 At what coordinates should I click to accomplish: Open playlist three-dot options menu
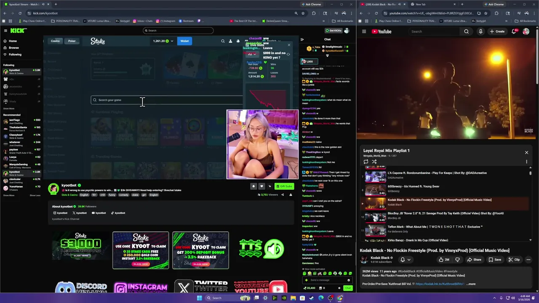coord(526,162)
